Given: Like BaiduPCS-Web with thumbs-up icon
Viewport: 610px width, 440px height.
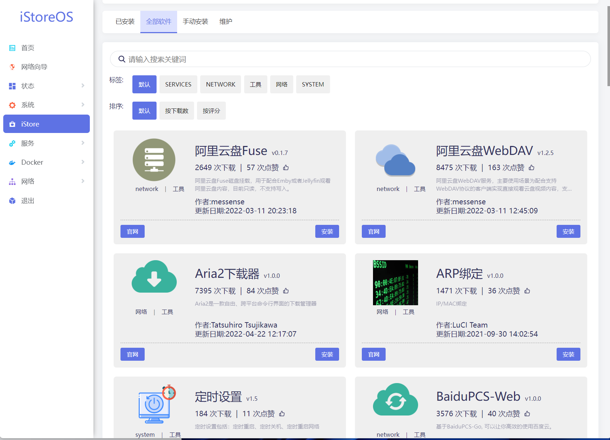Looking at the screenshot, I should click(x=527, y=414).
